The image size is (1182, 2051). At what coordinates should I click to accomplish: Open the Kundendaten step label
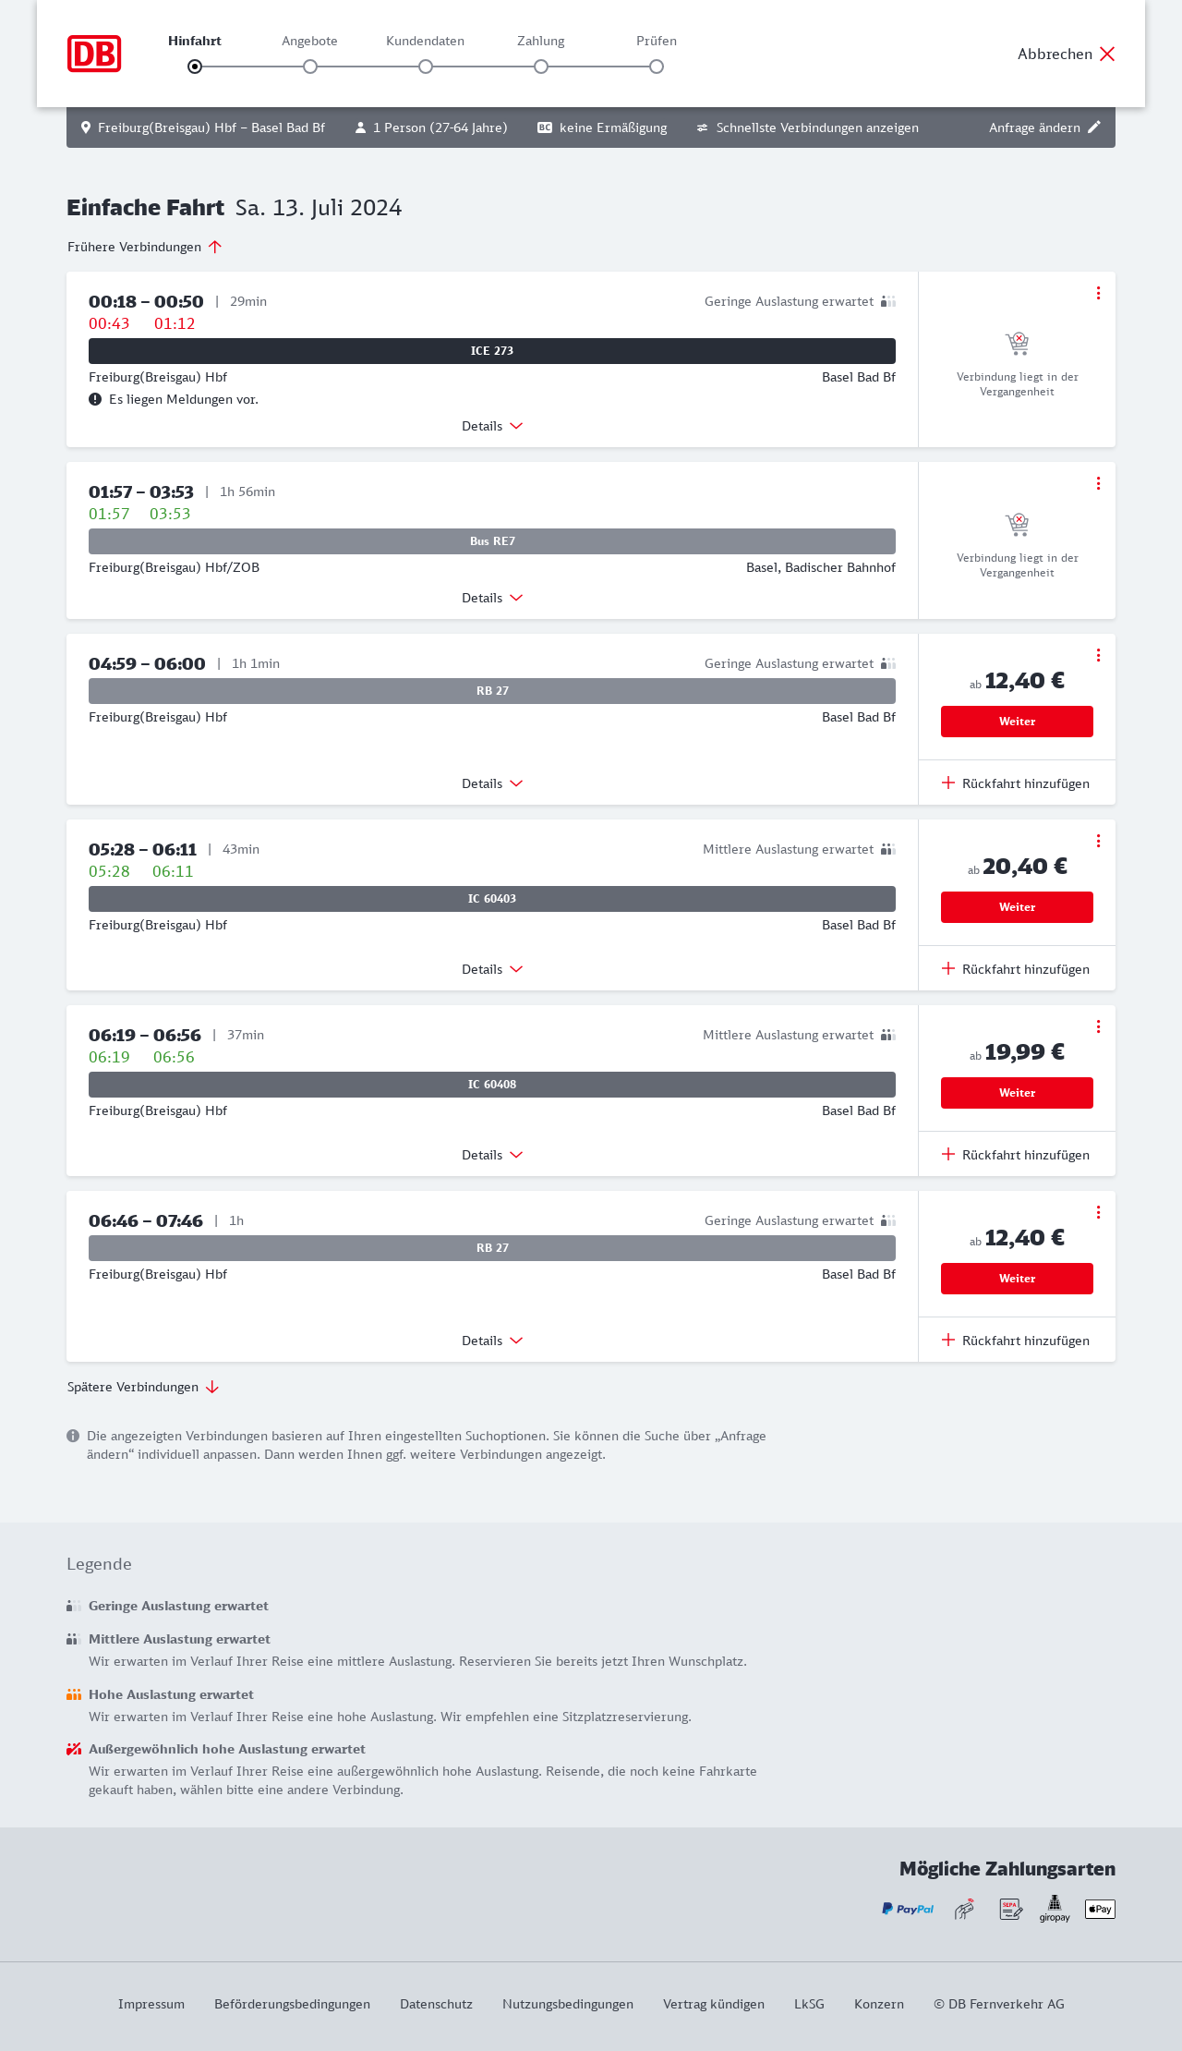(x=425, y=41)
